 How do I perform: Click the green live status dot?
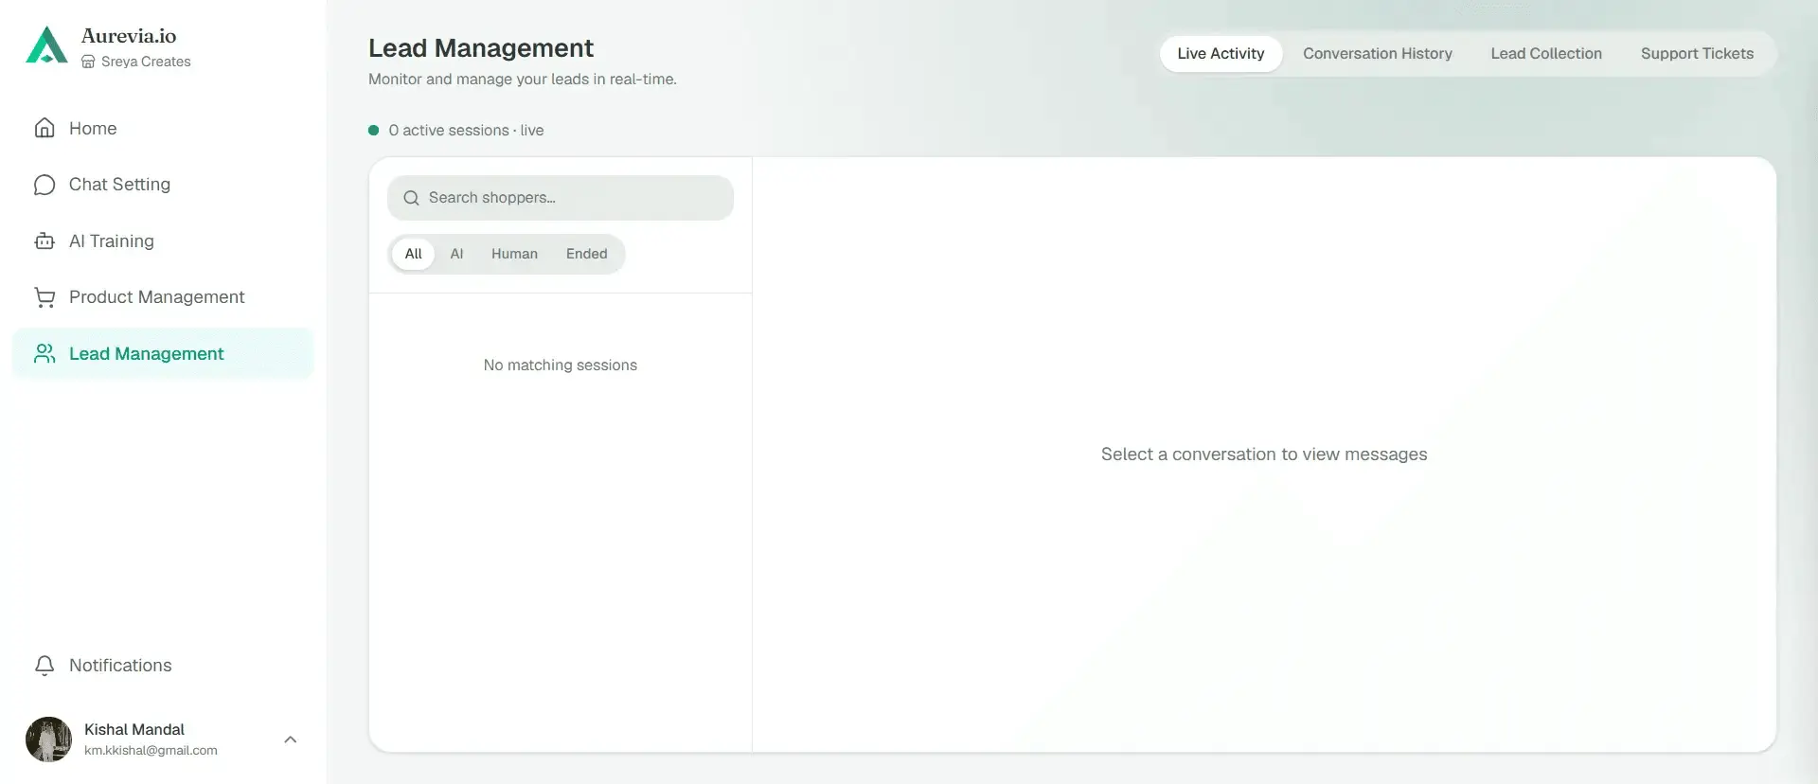click(x=374, y=131)
